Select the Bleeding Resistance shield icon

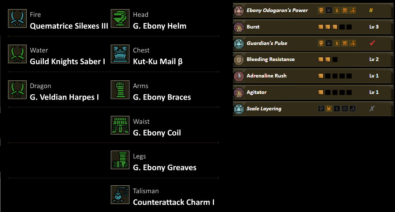pos(239,60)
